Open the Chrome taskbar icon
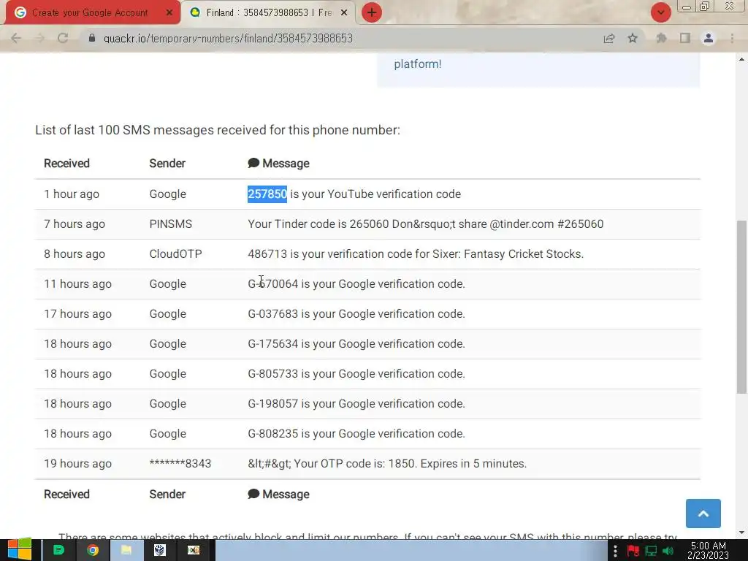Screen dimensions: 748x561 (x=93, y=550)
